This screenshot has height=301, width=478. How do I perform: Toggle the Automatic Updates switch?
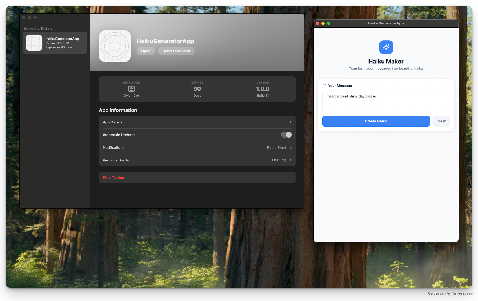(286, 135)
